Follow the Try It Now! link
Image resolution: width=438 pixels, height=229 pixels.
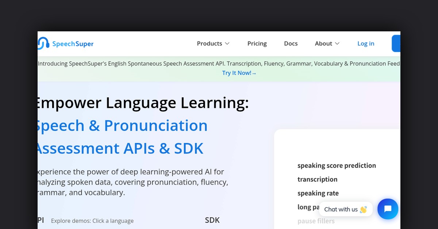(x=239, y=73)
